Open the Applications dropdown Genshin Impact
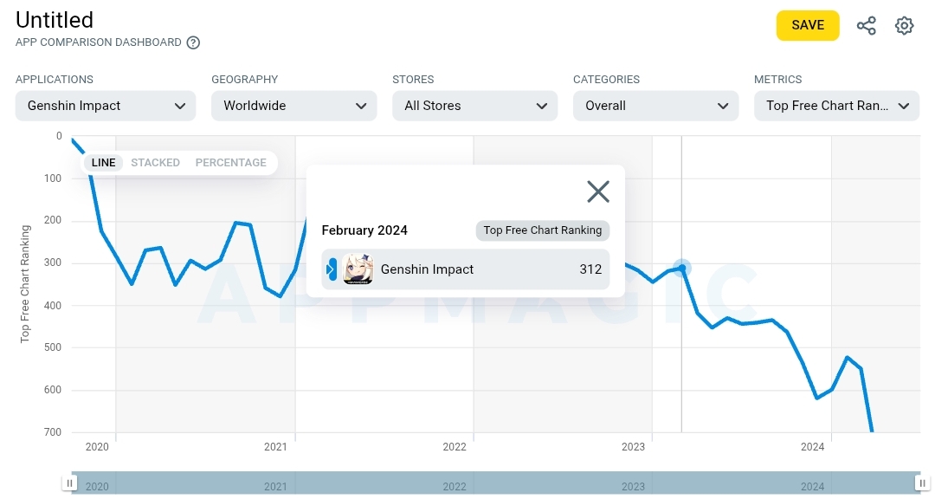The width and height of the screenshot is (935, 499). tap(106, 106)
